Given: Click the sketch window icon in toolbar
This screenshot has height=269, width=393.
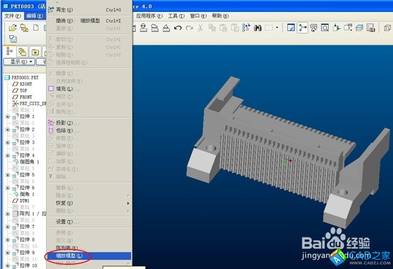Looking at the screenshot, I should (291, 28).
